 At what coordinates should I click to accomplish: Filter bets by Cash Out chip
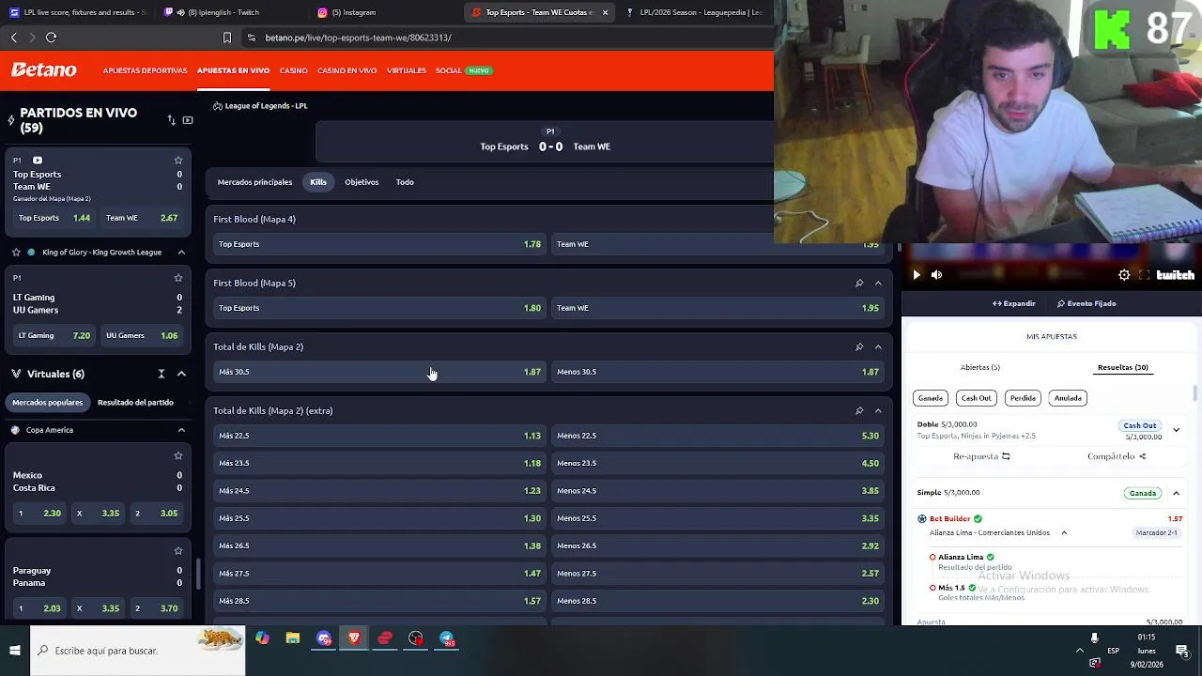point(976,398)
